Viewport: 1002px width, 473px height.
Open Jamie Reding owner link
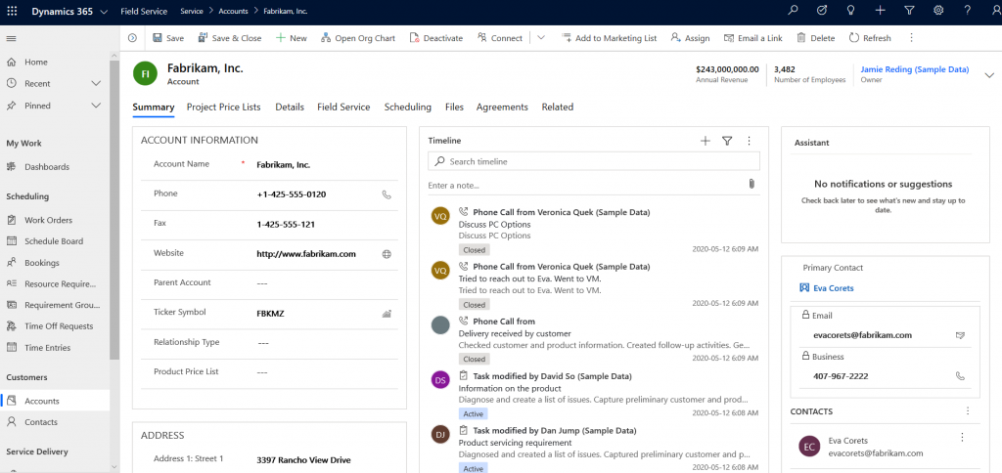pos(915,69)
